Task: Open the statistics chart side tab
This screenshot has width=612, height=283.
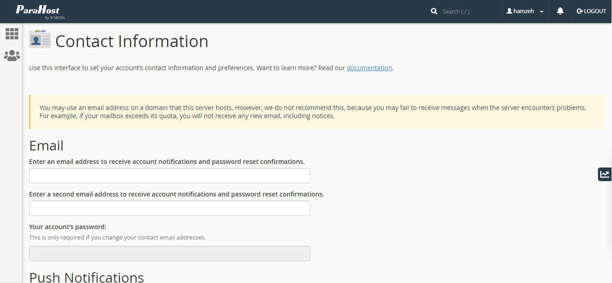Action: (604, 174)
